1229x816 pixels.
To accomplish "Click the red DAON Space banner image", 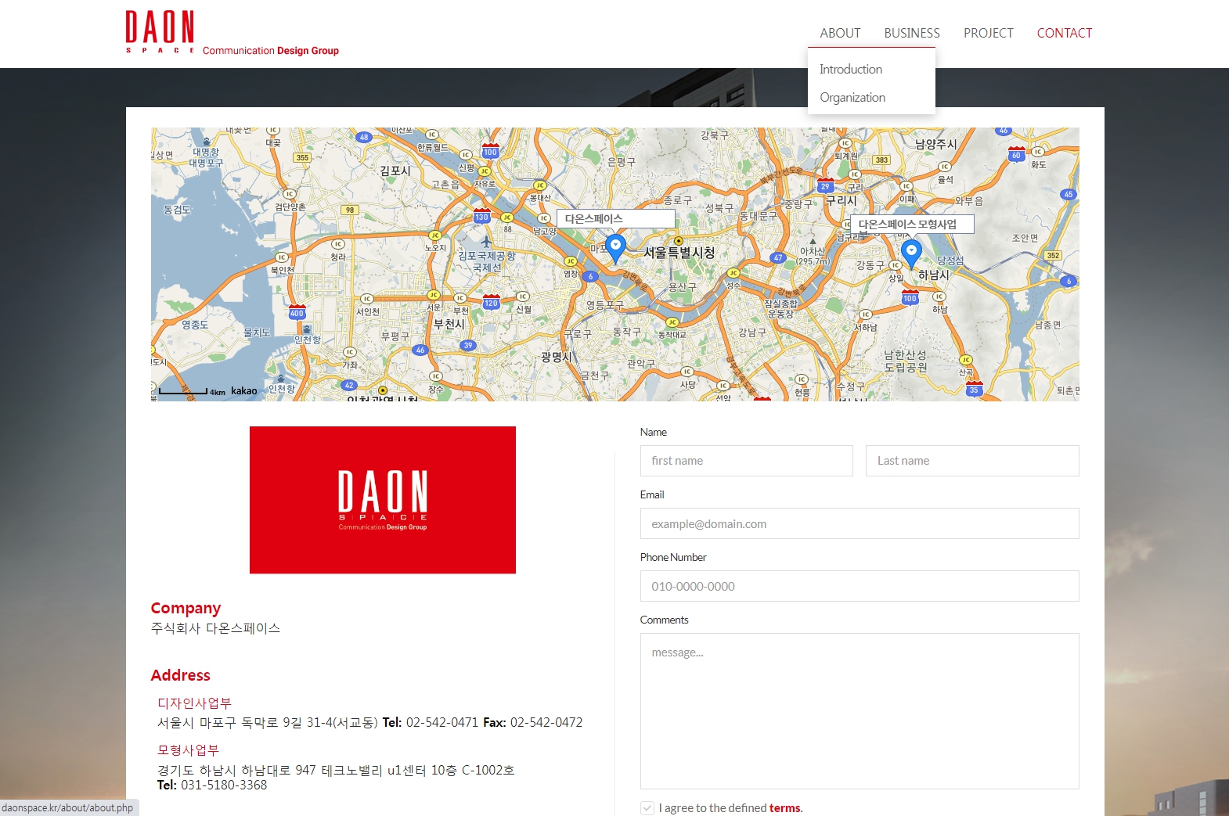I will 382,500.
